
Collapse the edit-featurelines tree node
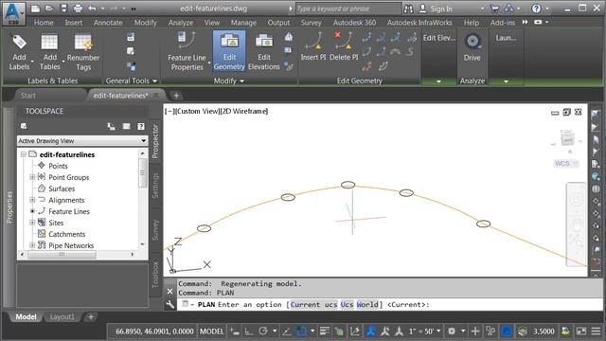(24, 154)
